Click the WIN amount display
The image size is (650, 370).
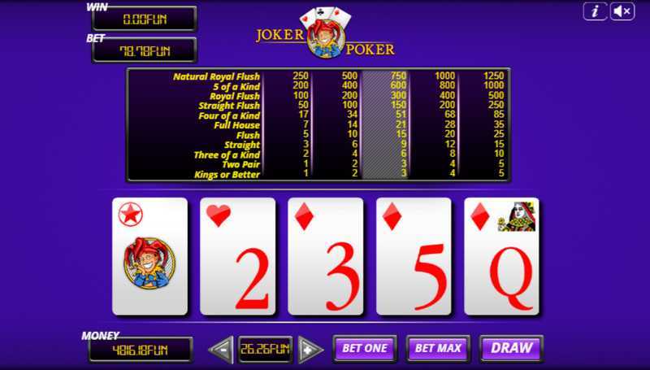pos(145,19)
